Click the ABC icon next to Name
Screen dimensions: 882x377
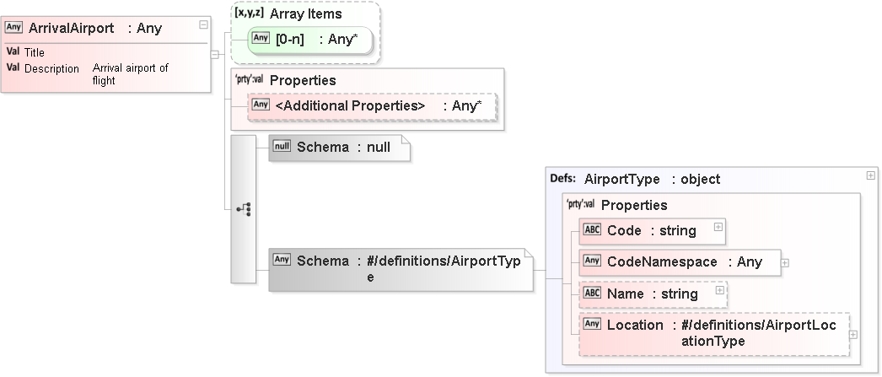pos(593,294)
